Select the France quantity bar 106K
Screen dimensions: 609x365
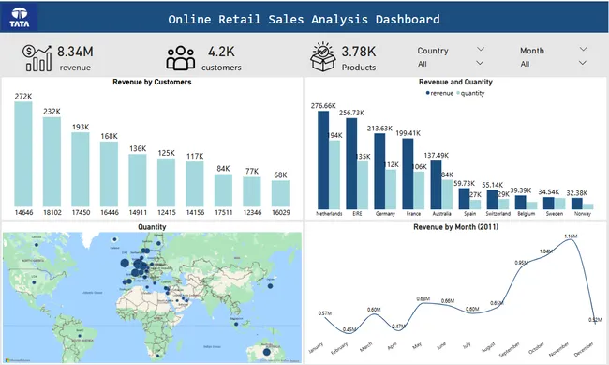click(419, 190)
